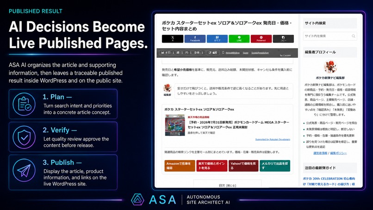Click the 公式発表・商品ページ bullet item
The width and height of the screenshot is (373, 210).
pyautogui.click(x=331, y=123)
